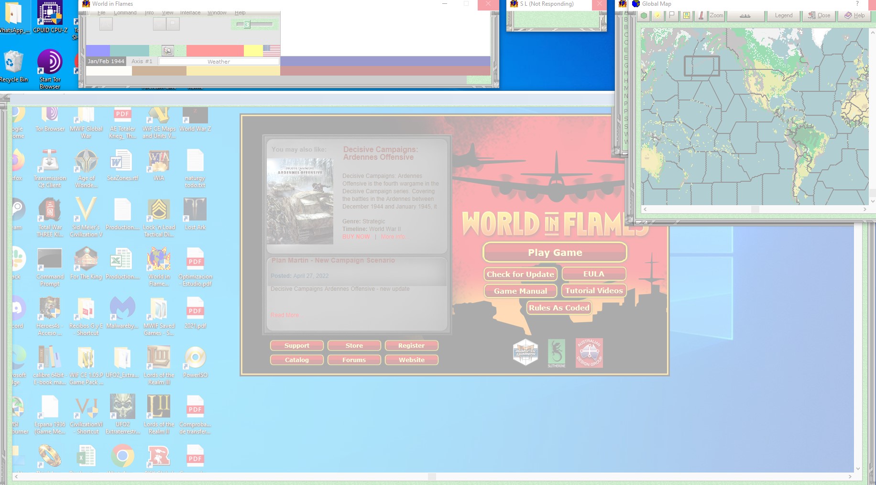
Task: Open the Window menu in World in Flames
Action: tap(217, 13)
